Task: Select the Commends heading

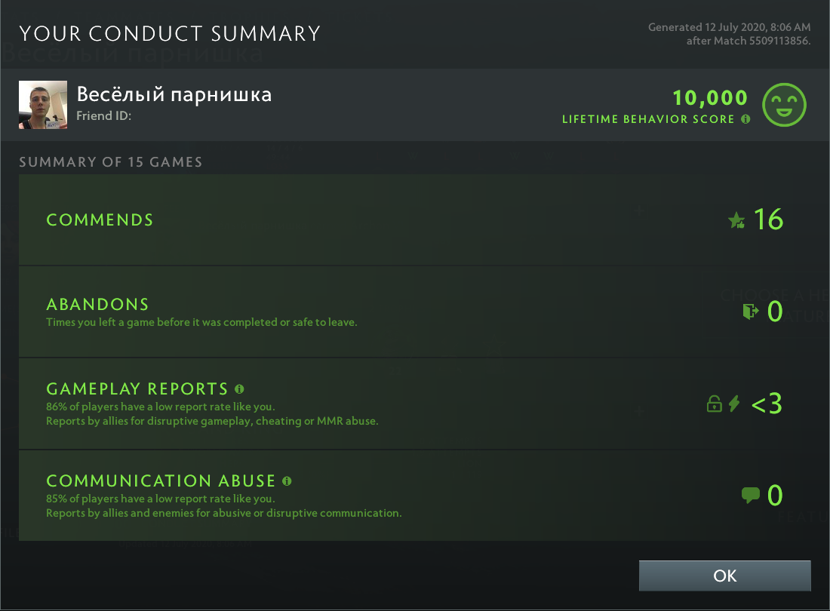Action: tap(100, 220)
